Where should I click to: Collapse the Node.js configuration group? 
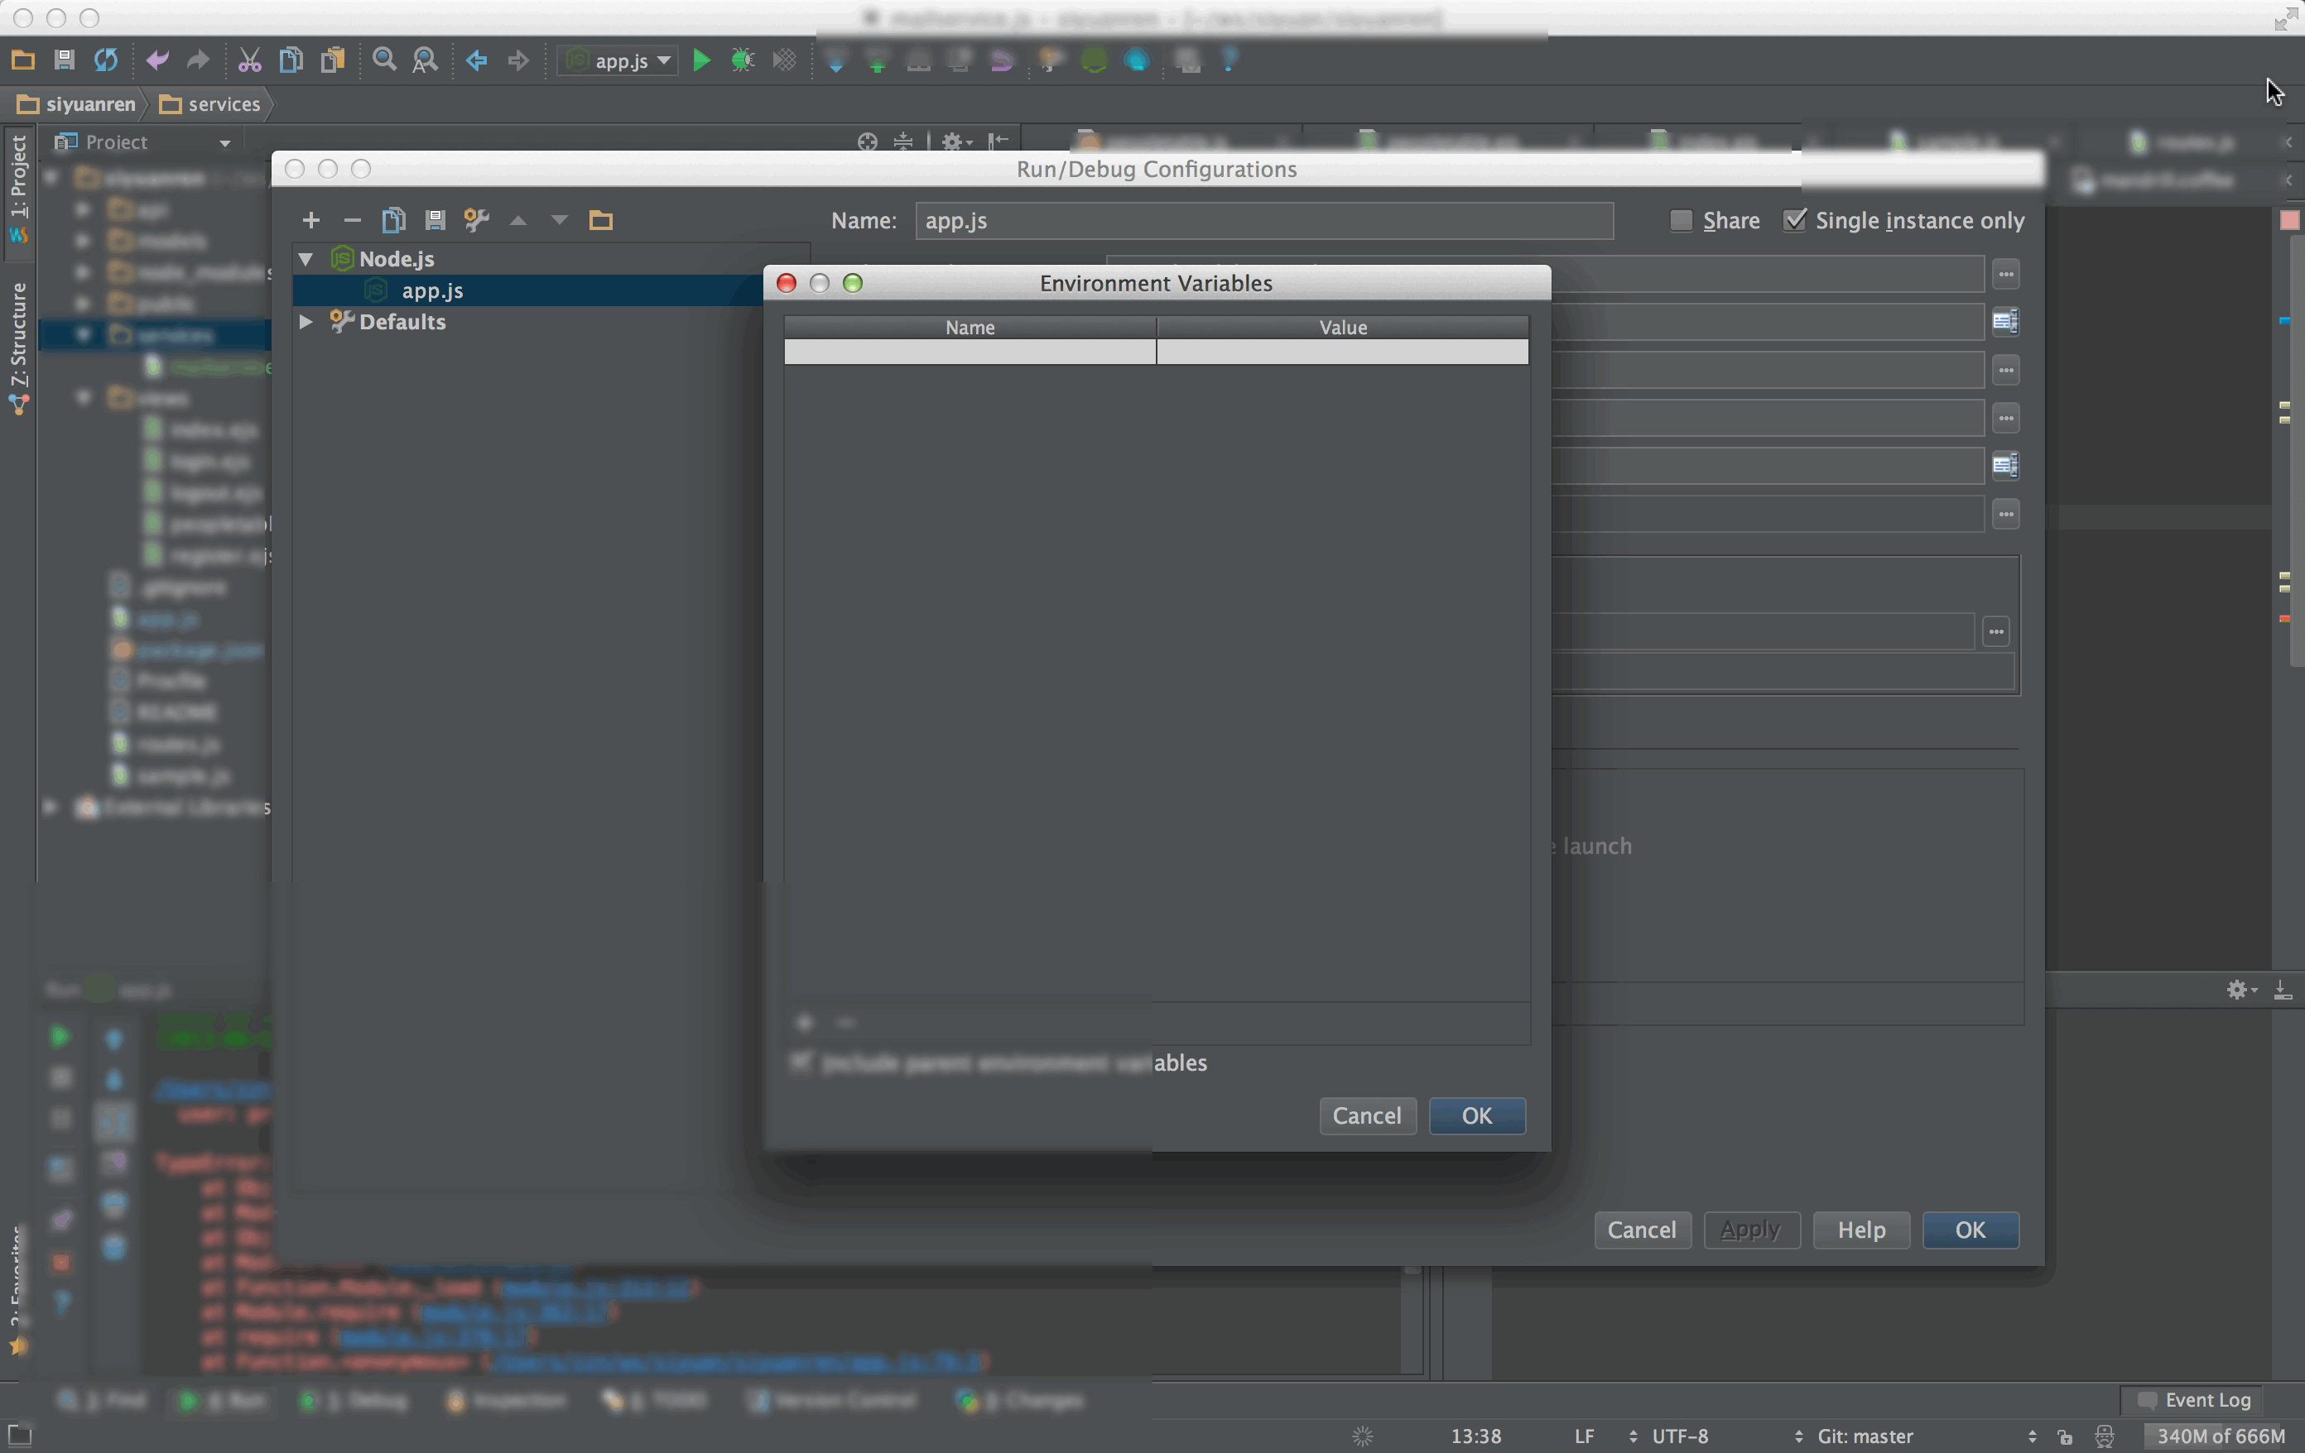point(306,258)
